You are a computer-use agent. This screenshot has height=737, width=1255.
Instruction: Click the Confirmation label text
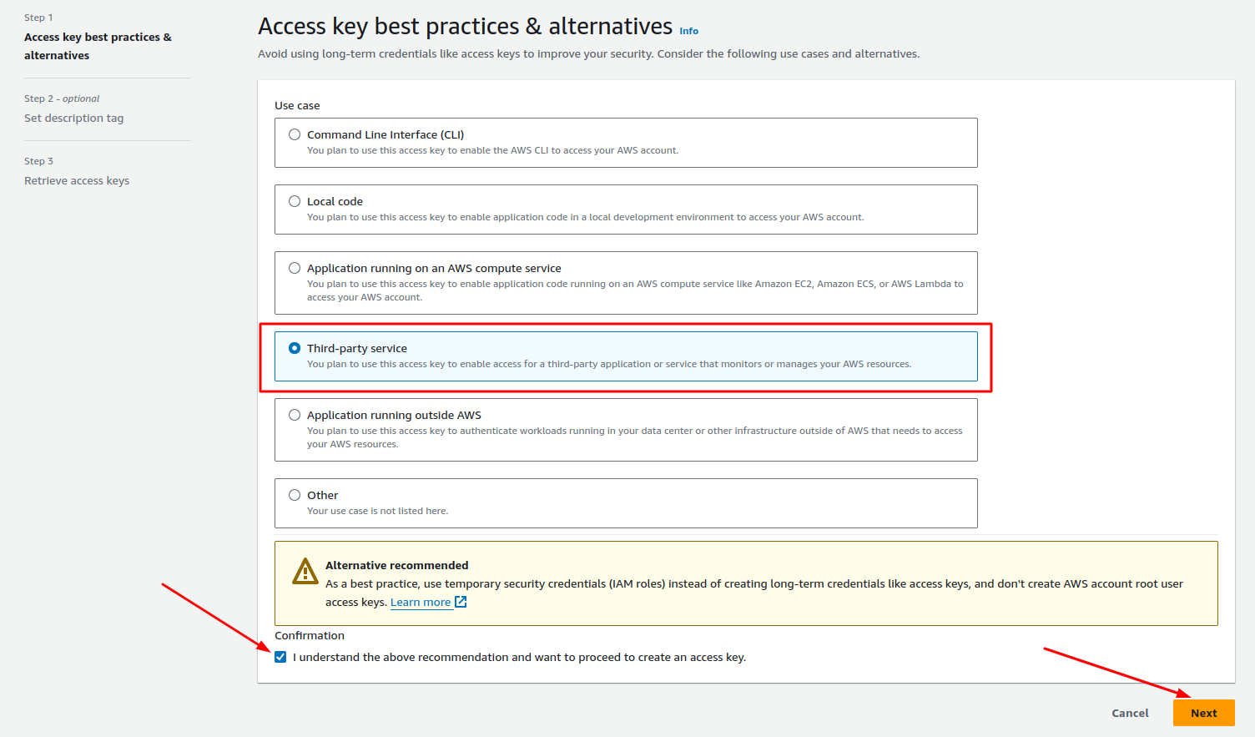[x=310, y=635]
